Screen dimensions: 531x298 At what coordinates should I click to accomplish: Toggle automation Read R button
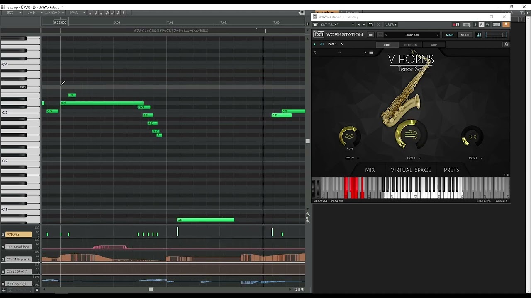coord(481,25)
